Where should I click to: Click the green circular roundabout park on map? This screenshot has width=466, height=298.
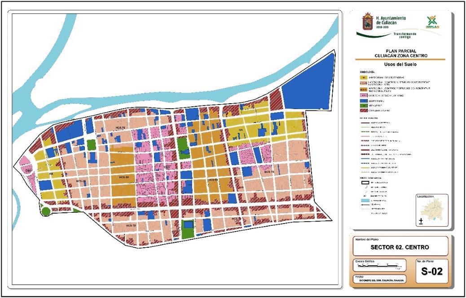point(45,211)
